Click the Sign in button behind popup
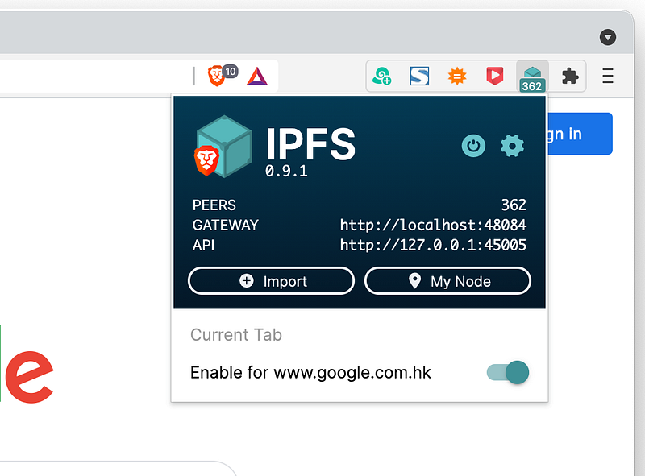Screen dimensions: 645x476 (579, 134)
